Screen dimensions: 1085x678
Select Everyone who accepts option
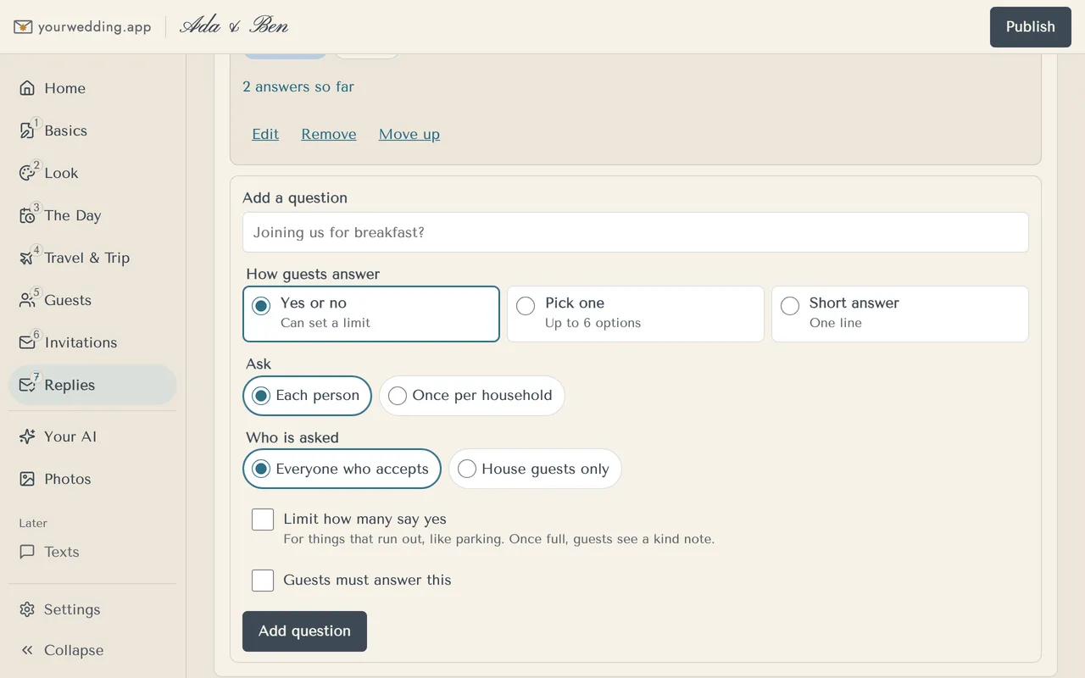342,469
